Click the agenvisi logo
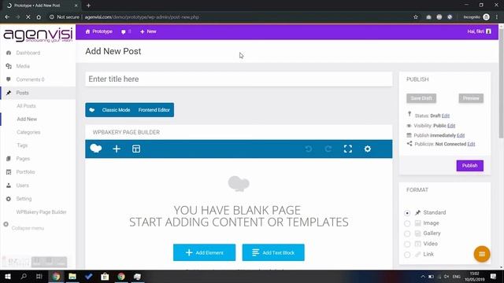The height and width of the screenshot is (283, 504). coord(38,35)
